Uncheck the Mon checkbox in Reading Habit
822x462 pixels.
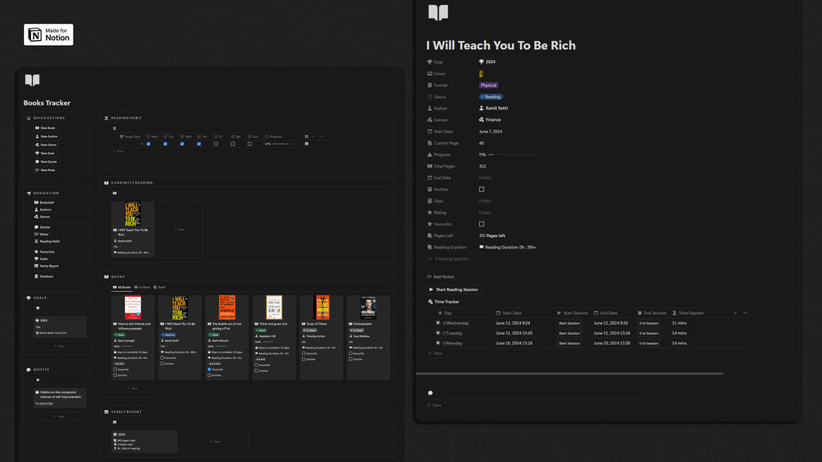(x=149, y=144)
